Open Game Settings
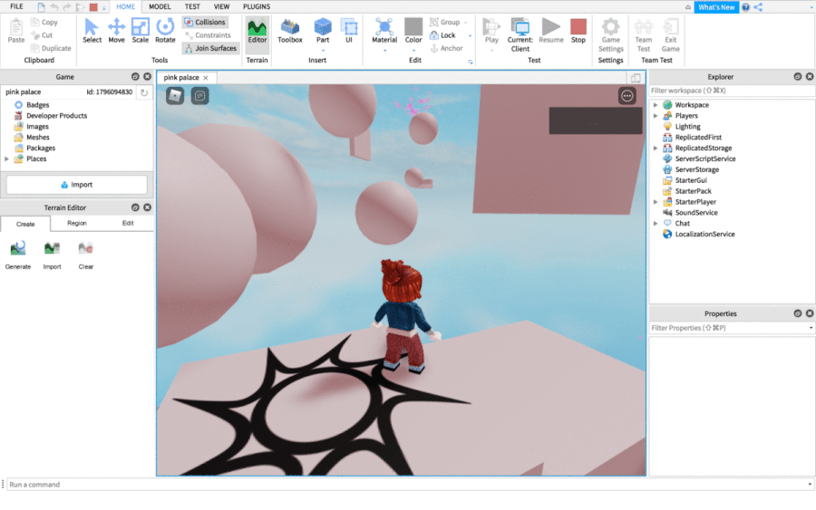The image size is (816, 510). coord(610,34)
